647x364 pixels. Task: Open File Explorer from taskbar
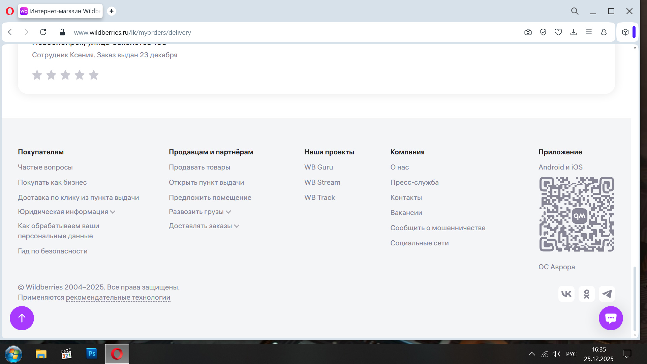click(x=41, y=354)
